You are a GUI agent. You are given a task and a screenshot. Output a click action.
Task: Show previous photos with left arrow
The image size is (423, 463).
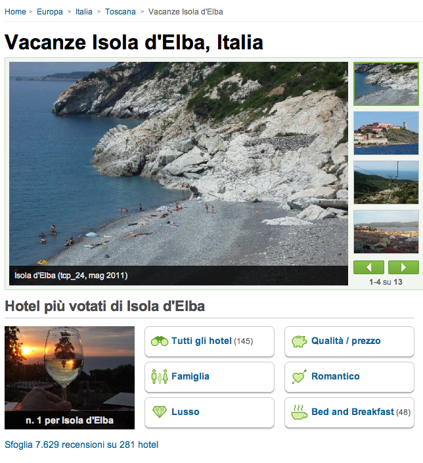[x=368, y=267]
